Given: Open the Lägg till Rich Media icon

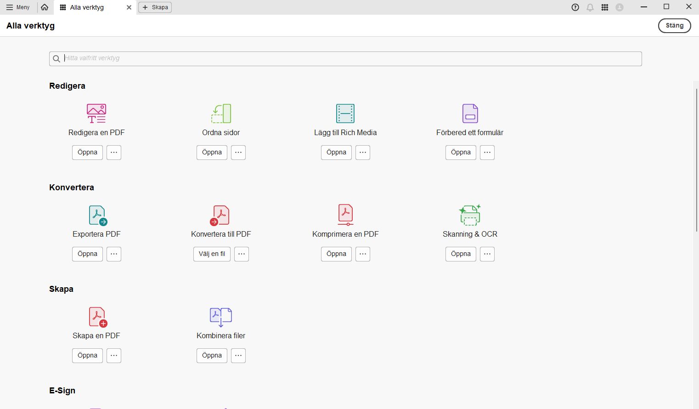Looking at the screenshot, I should pos(345,113).
